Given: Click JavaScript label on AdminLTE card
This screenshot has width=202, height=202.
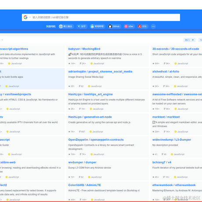Looking at the screenshot, I should point(99,200).
